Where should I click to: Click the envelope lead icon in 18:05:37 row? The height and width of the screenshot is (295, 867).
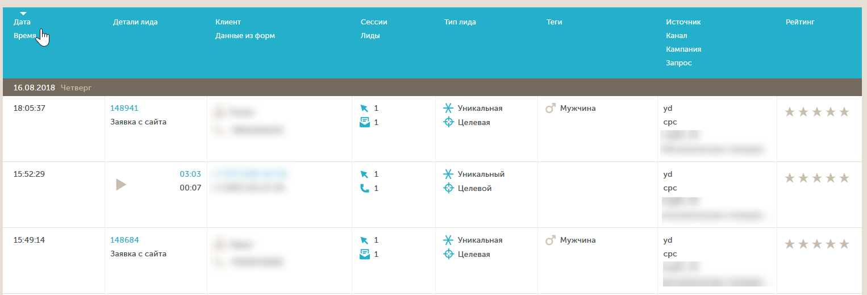[364, 122]
